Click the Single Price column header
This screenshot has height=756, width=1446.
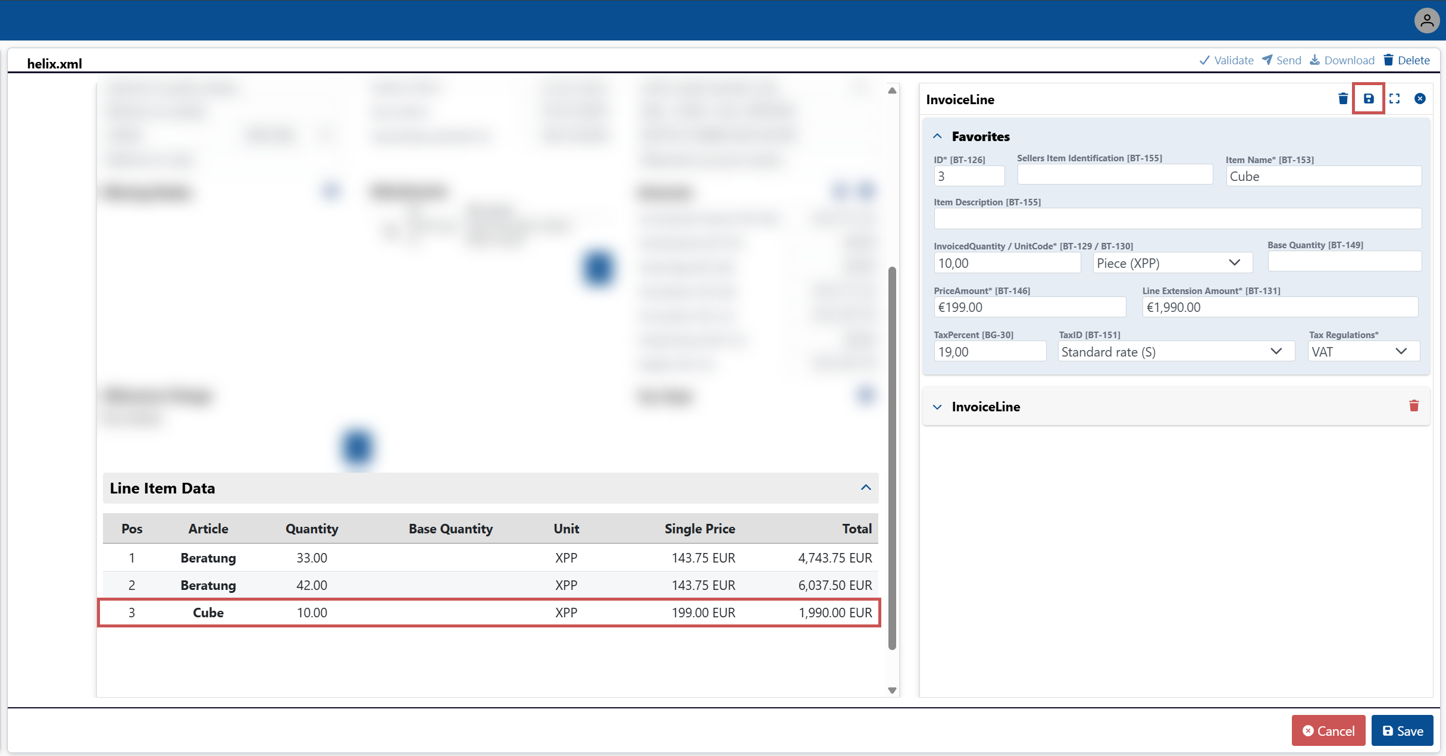[700, 529]
